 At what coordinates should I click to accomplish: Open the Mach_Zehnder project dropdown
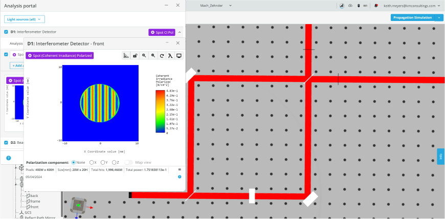point(216,6)
